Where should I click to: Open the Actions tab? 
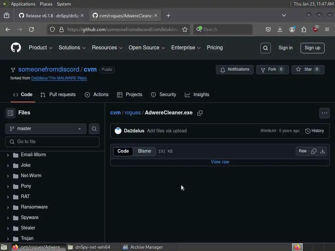pyautogui.click(x=97, y=94)
